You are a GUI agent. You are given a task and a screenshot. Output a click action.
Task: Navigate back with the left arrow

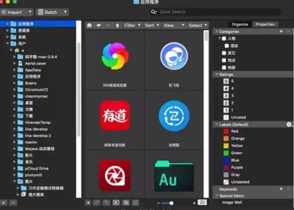point(99,25)
